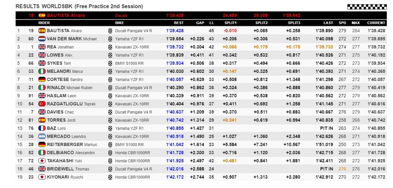Select the SPLIT1 column header
This screenshot has width=393, height=188.
(x=230, y=23)
